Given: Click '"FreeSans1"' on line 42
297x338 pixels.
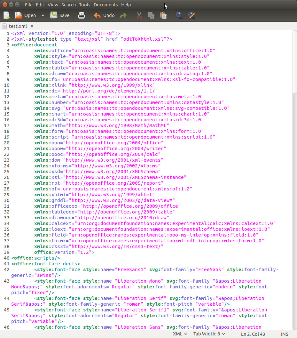Looking at the screenshot, I should (130, 270).
